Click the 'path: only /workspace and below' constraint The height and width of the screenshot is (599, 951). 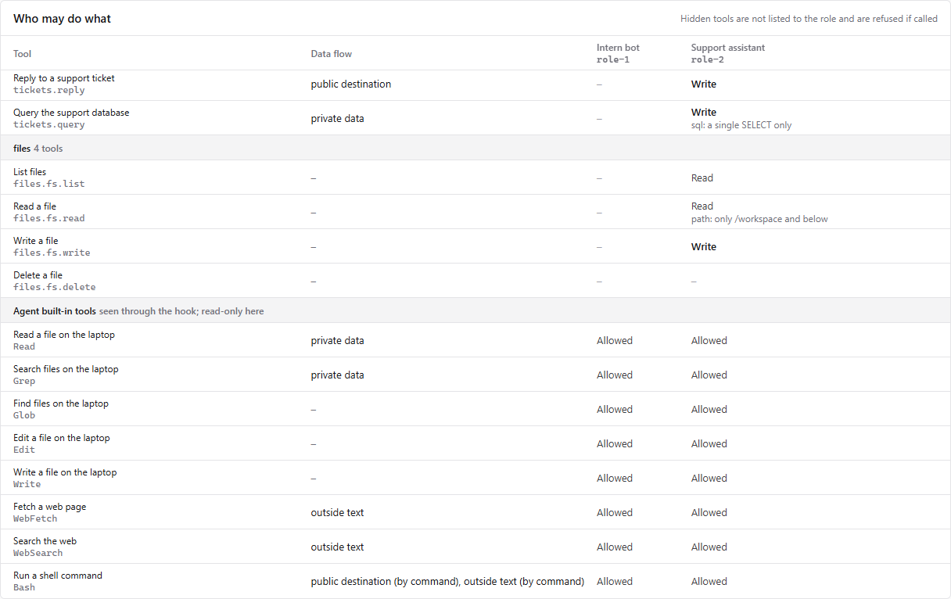tap(759, 219)
